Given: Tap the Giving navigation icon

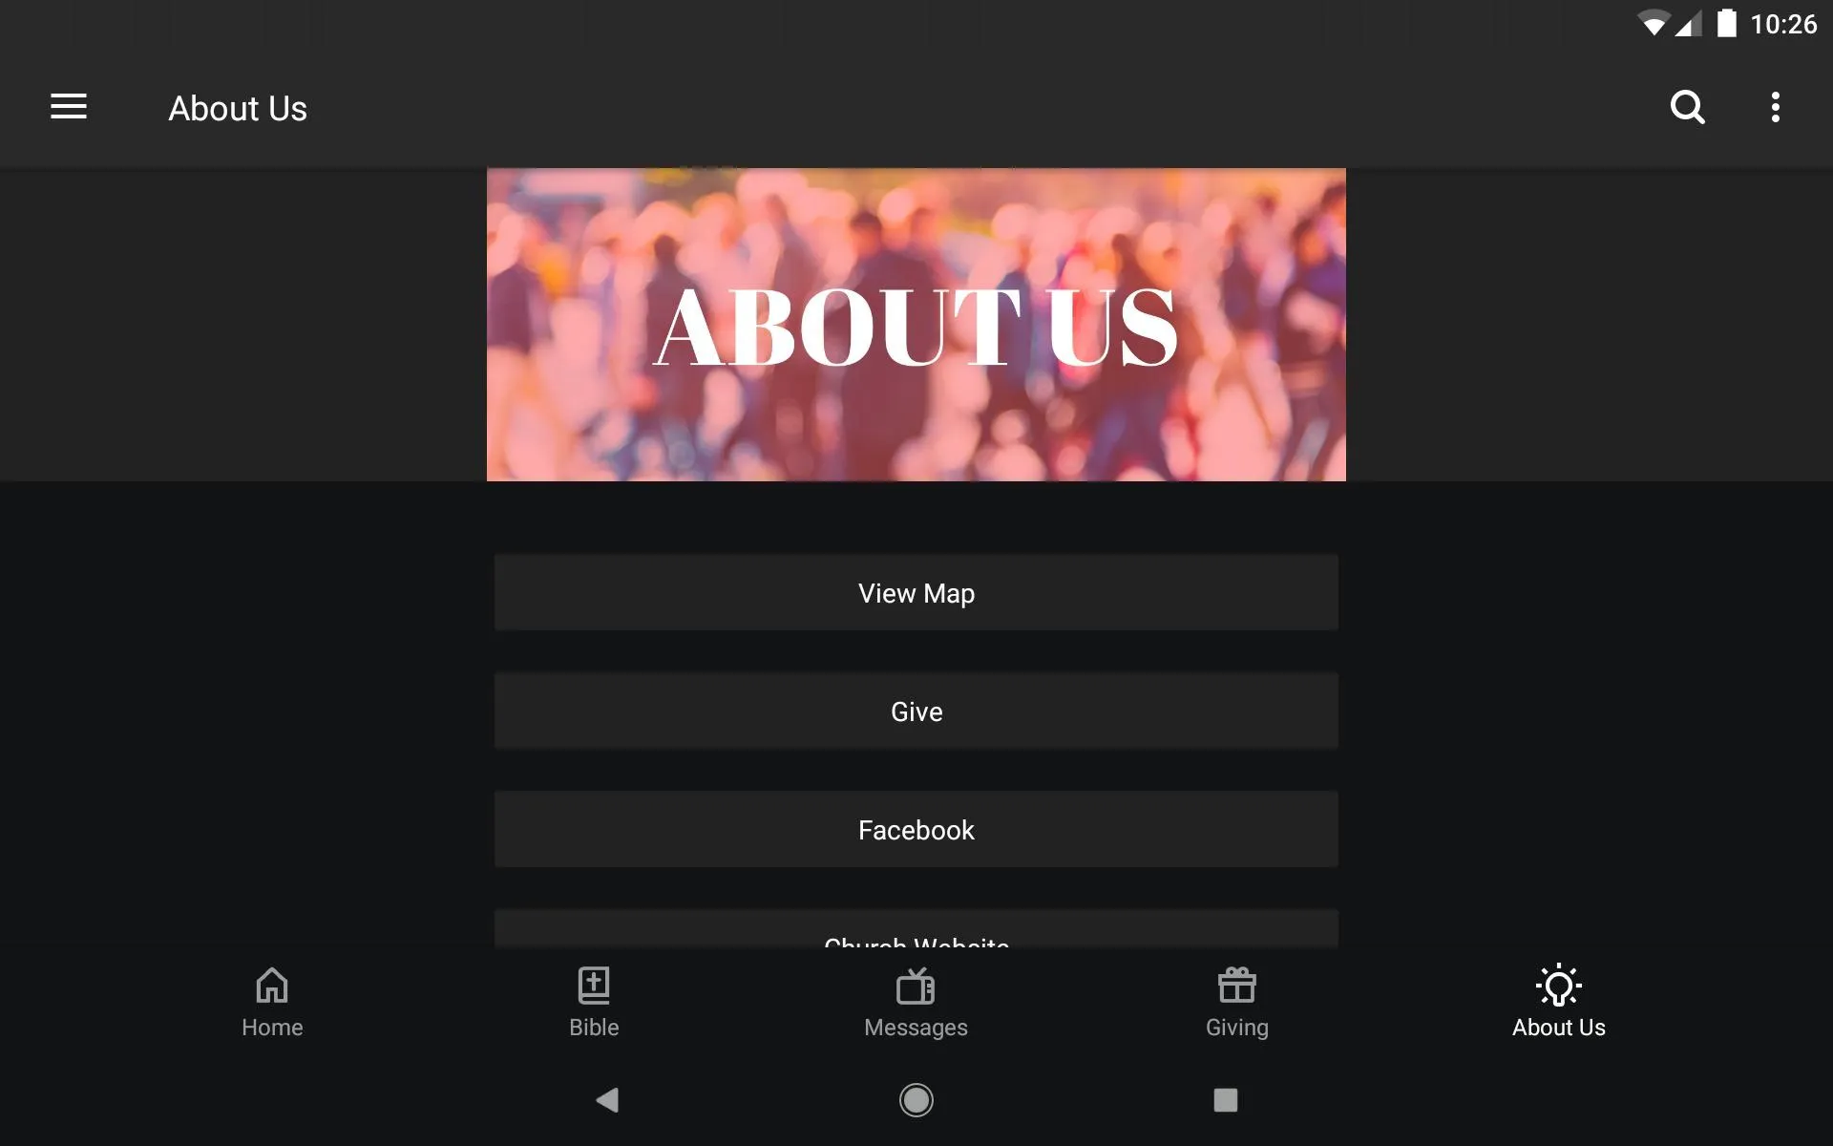Looking at the screenshot, I should click(1236, 1000).
